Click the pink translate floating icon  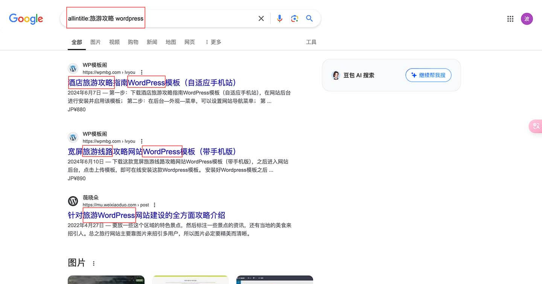click(x=536, y=126)
